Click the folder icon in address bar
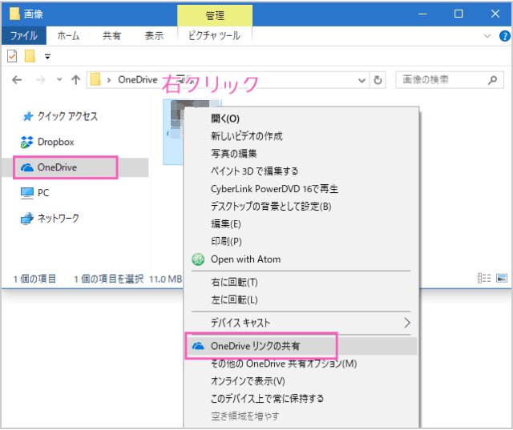513x430 pixels. 95,79
